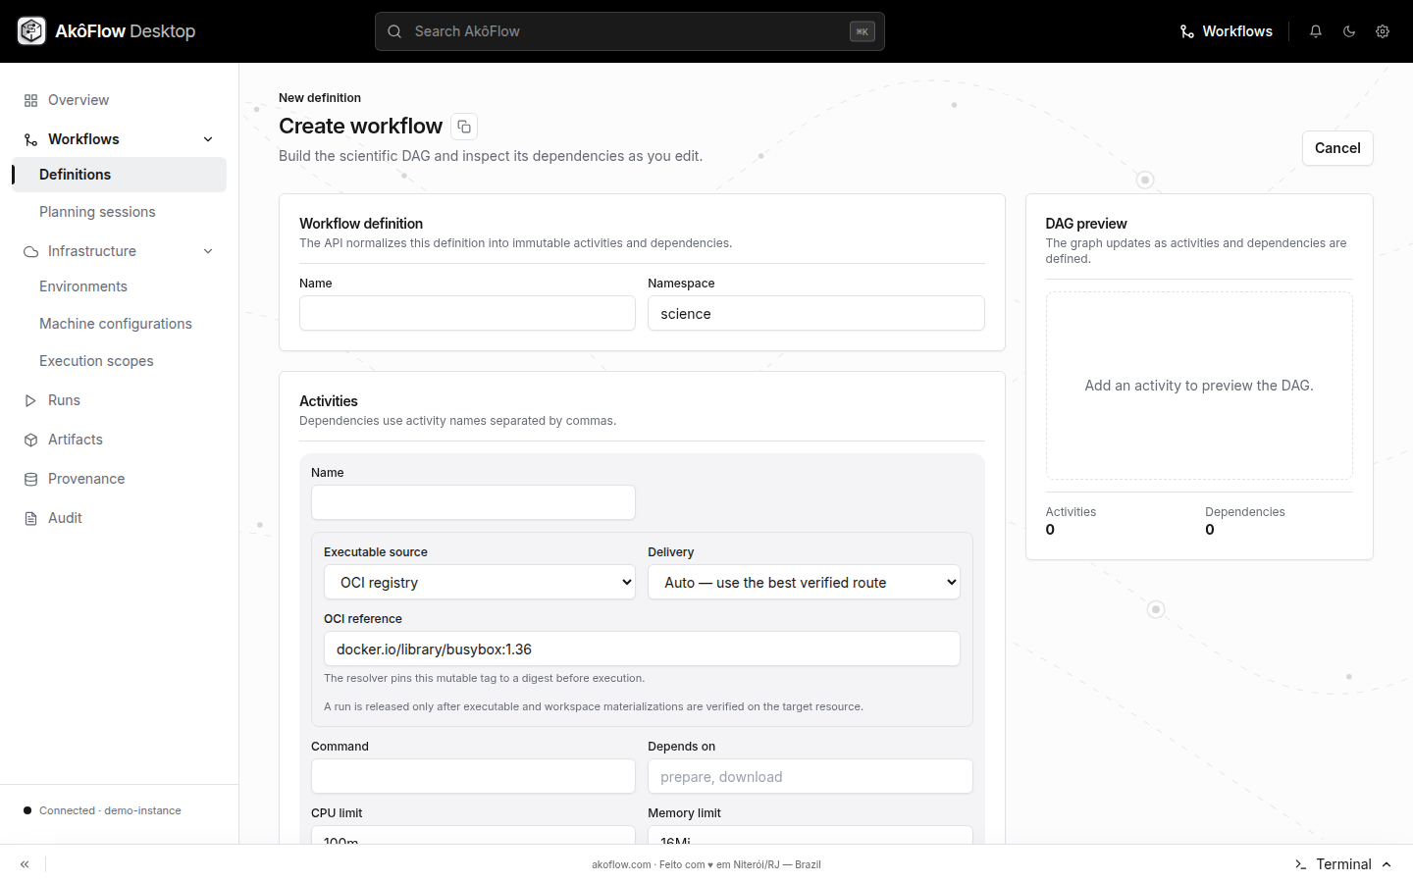
Task: Open Environments page
Action: click(120, 286)
